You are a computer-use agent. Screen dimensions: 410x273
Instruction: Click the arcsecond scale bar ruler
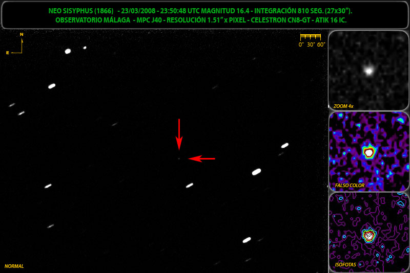point(311,37)
